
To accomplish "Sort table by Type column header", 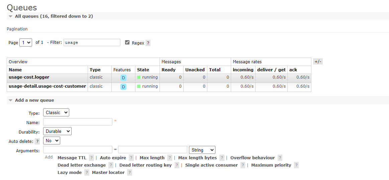I will [95, 70].
